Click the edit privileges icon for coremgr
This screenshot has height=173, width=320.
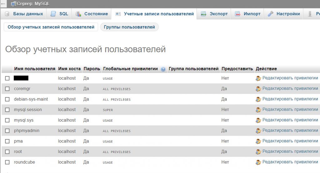[258, 89]
